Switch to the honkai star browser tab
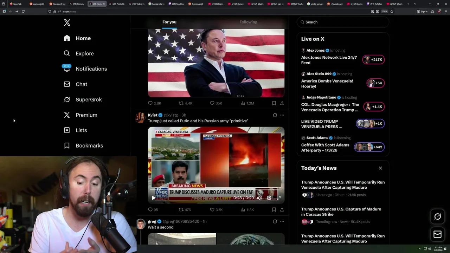 pos(157,4)
